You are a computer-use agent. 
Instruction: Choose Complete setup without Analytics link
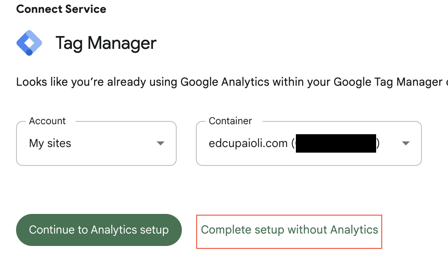coord(289,230)
